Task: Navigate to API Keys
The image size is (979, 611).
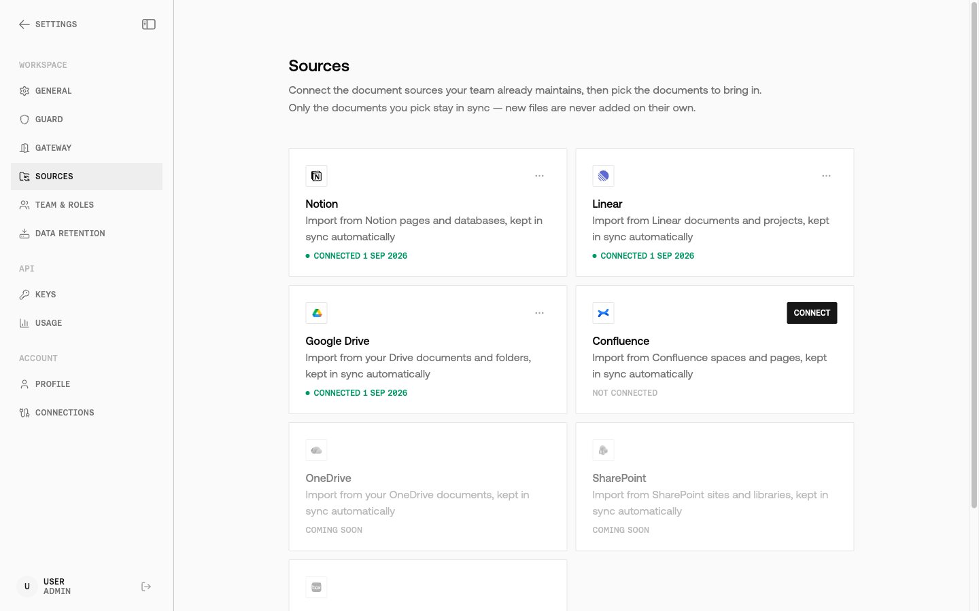Action: (x=86, y=295)
